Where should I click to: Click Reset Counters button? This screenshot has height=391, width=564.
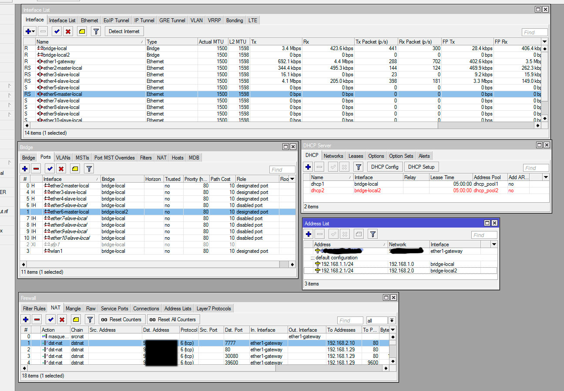(x=122, y=320)
